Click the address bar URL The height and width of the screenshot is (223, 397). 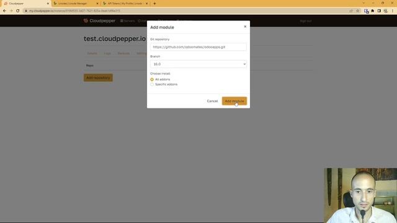tap(74, 11)
